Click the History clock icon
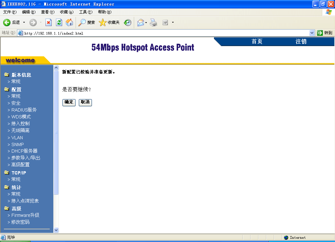This screenshot has height=242, width=335. pyautogui.click(x=128, y=23)
